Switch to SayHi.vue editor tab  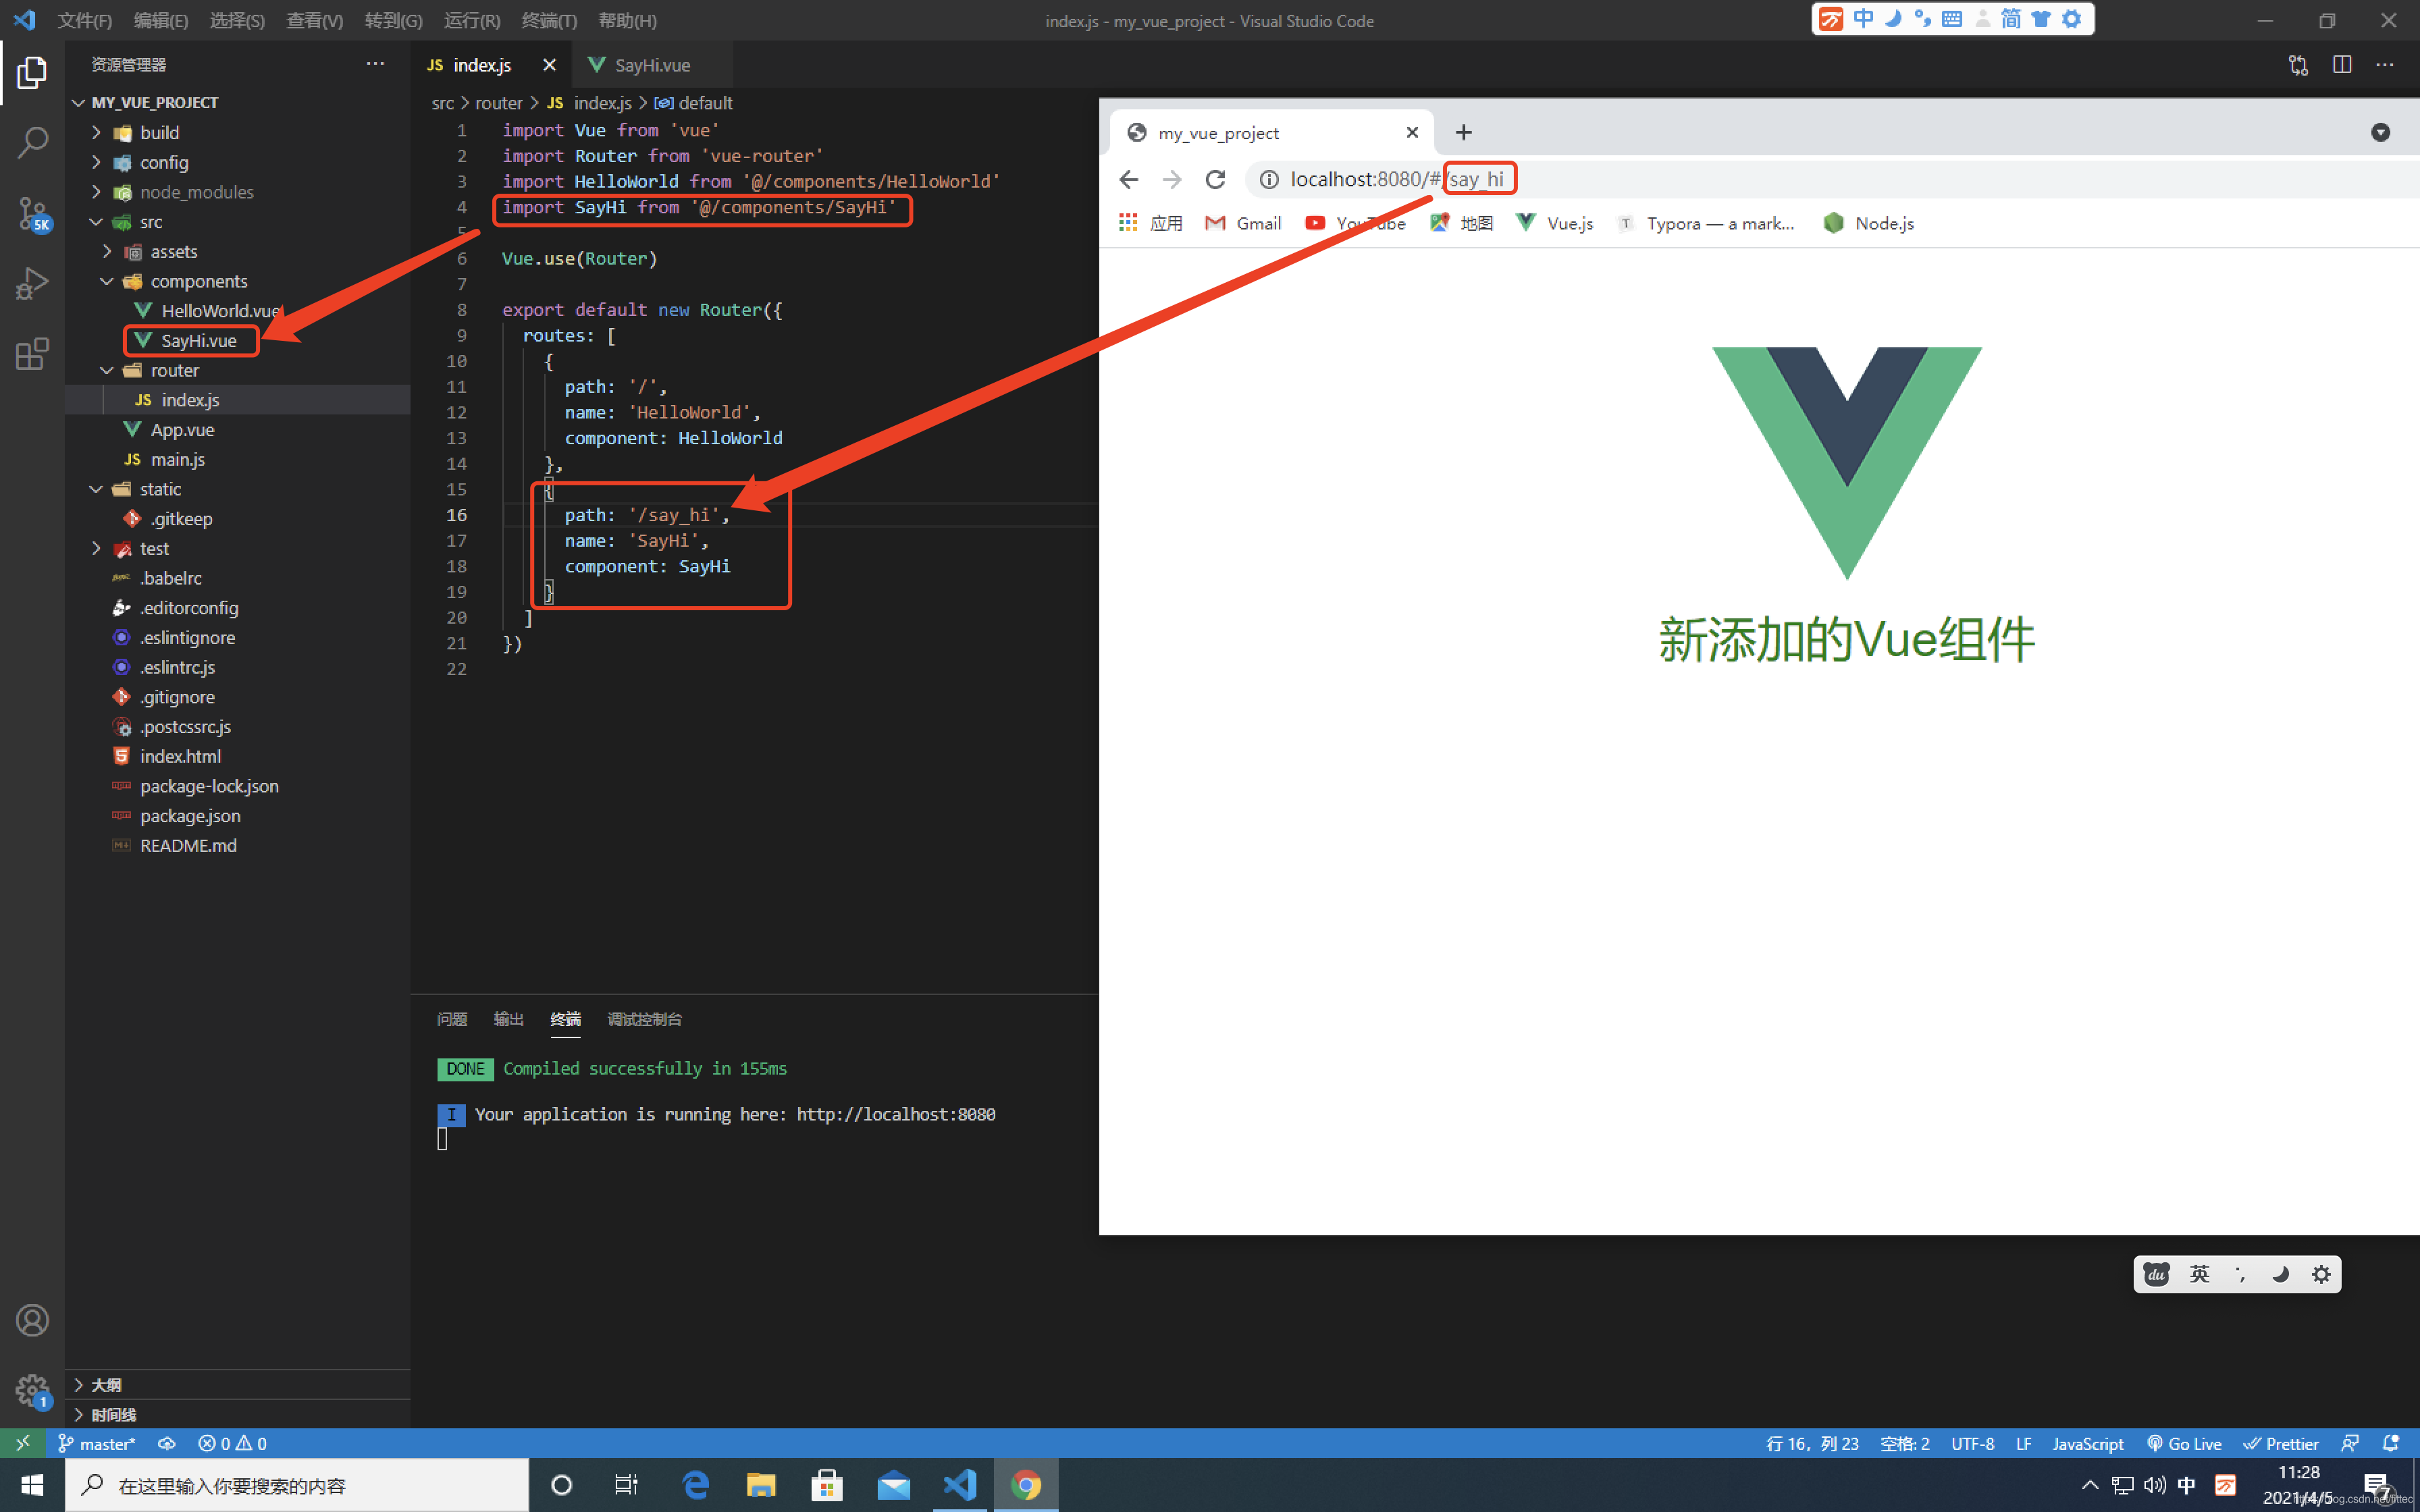point(651,65)
